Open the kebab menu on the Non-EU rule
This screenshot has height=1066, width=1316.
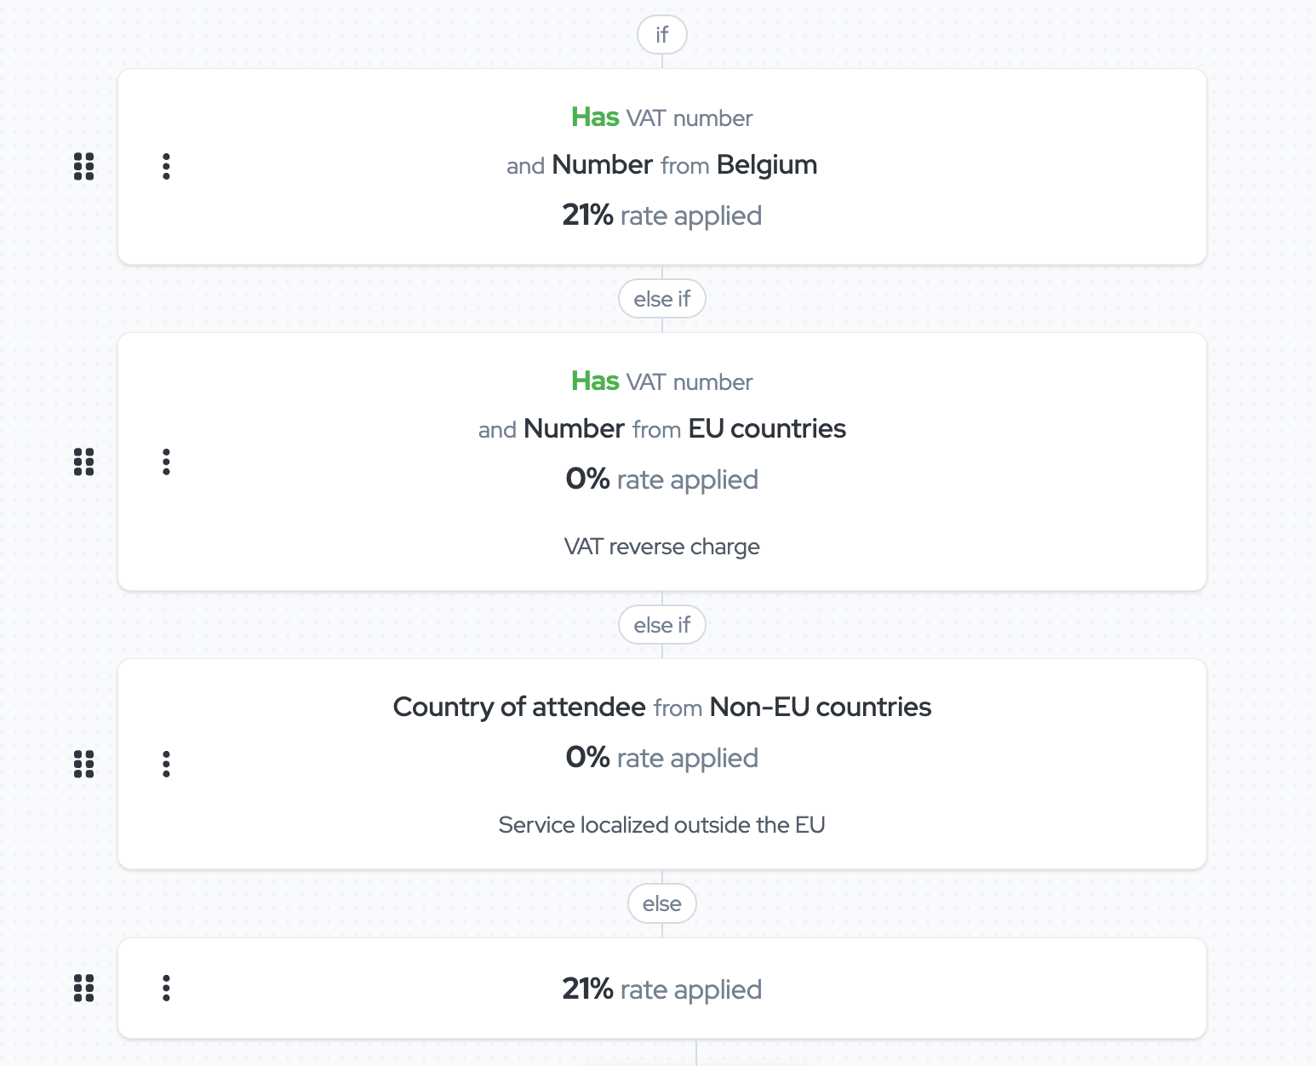(167, 764)
